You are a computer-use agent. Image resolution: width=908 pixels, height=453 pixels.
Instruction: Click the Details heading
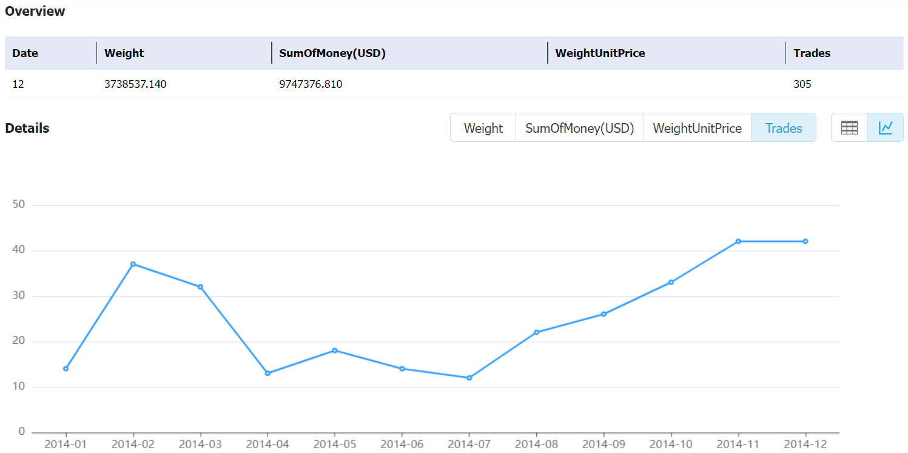coord(27,128)
